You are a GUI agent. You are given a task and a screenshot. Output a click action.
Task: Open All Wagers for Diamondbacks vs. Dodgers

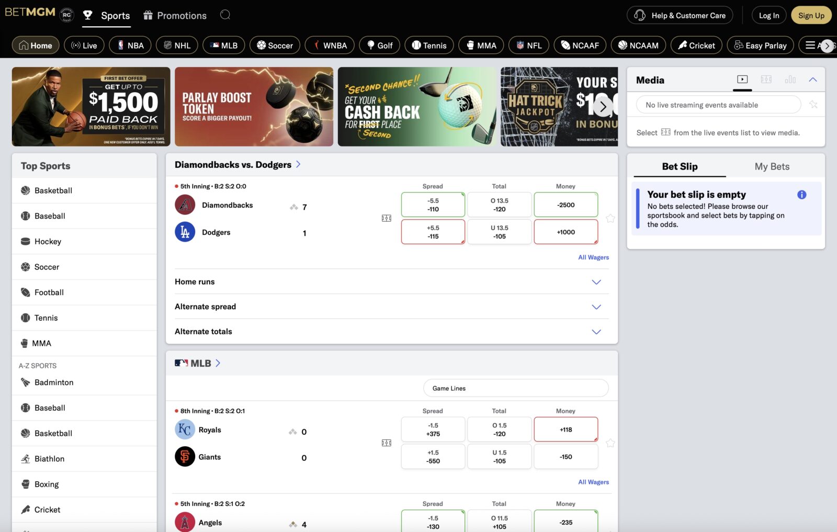(593, 257)
